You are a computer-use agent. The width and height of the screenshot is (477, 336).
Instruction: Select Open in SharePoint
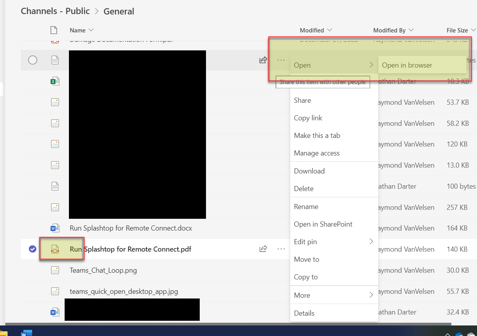click(x=334, y=224)
